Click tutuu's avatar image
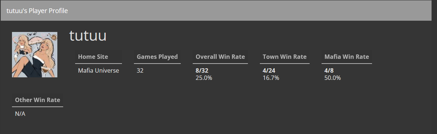 tap(34, 54)
